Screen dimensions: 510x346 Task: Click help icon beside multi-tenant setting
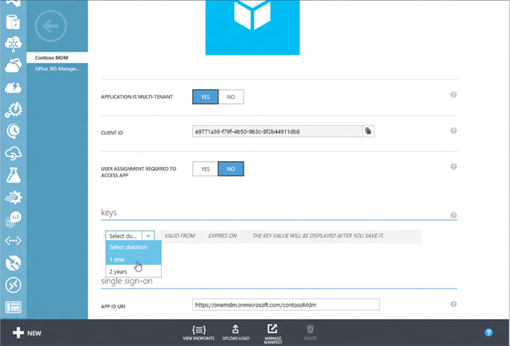click(x=454, y=96)
